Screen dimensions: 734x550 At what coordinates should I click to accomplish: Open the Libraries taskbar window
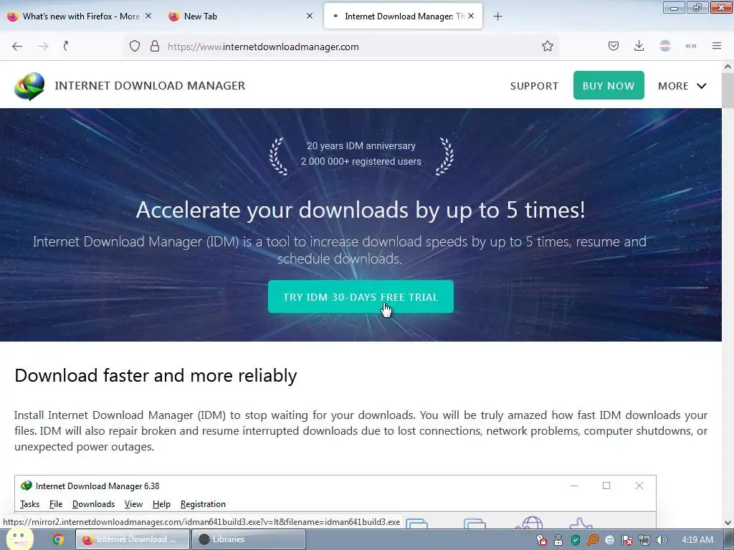pyautogui.click(x=249, y=539)
